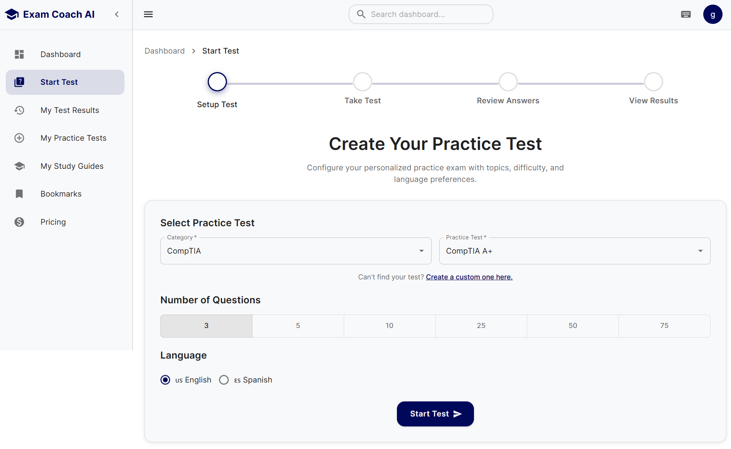Click the Review Answers step label
Image resolution: width=731 pixels, height=449 pixels.
(508, 101)
